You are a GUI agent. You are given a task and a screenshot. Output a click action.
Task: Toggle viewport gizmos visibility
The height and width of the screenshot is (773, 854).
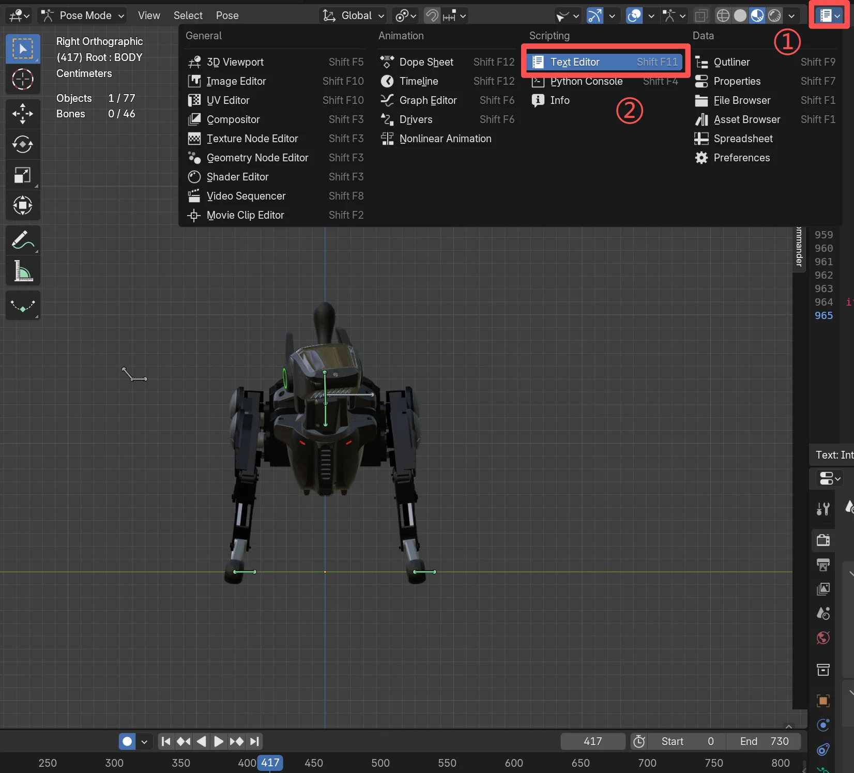point(595,16)
